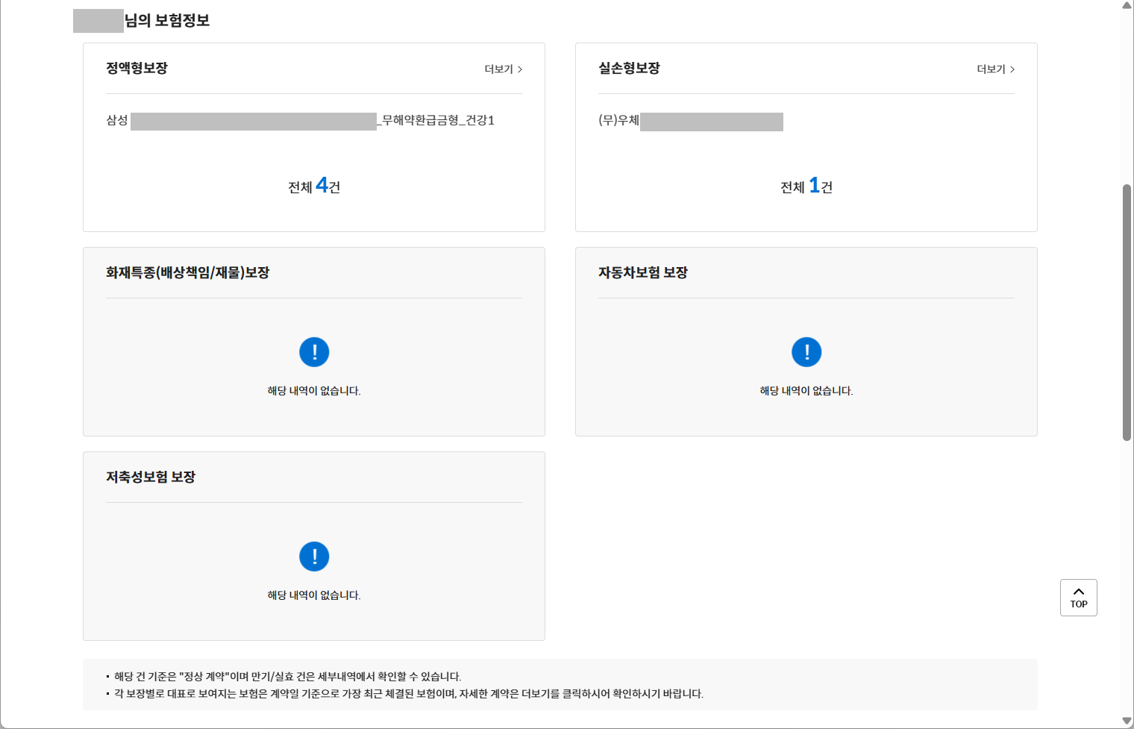Click the exclamation icon in 화재특종 보장 card

point(314,352)
